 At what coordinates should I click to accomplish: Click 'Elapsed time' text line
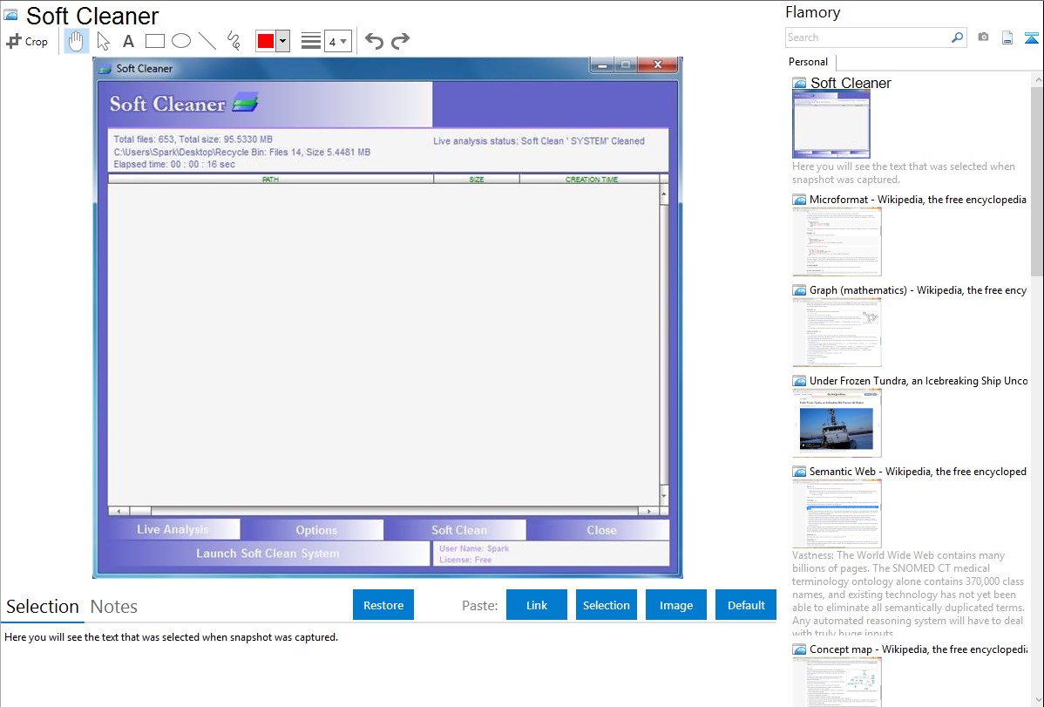173,165
